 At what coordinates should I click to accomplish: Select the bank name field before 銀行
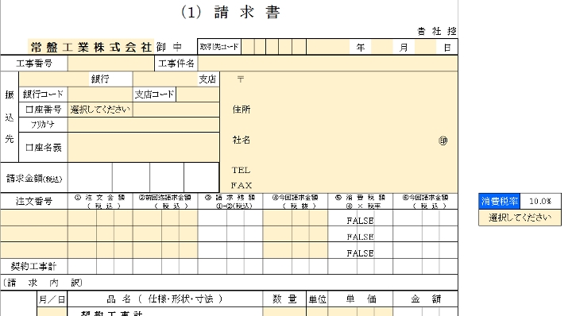coord(54,79)
